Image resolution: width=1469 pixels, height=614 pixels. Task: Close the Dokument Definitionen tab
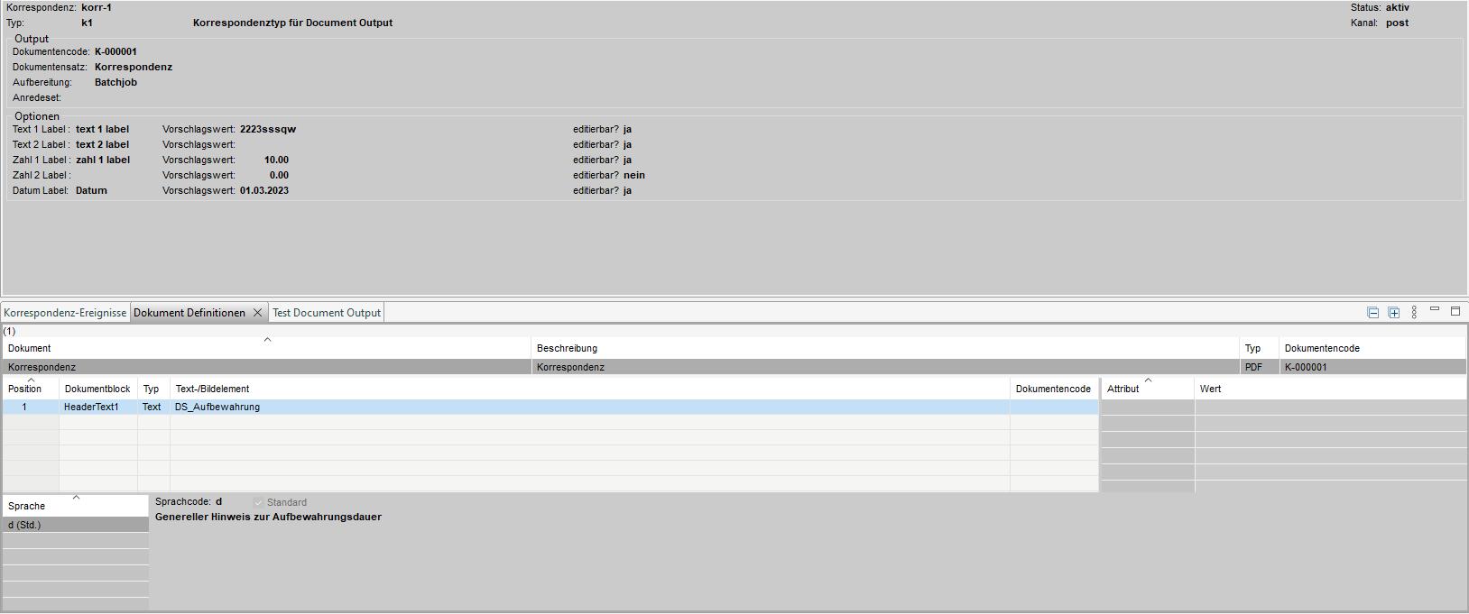257,313
